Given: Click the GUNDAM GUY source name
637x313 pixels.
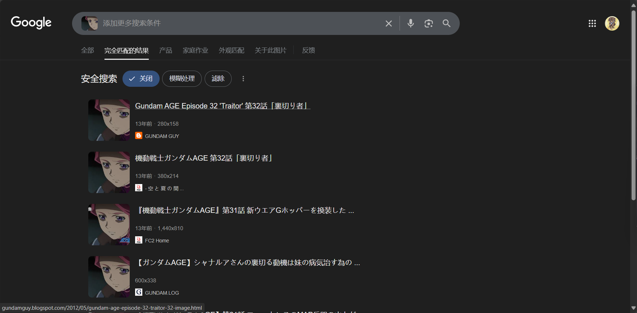Looking at the screenshot, I should pyautogui.click(x=162, y=136).
